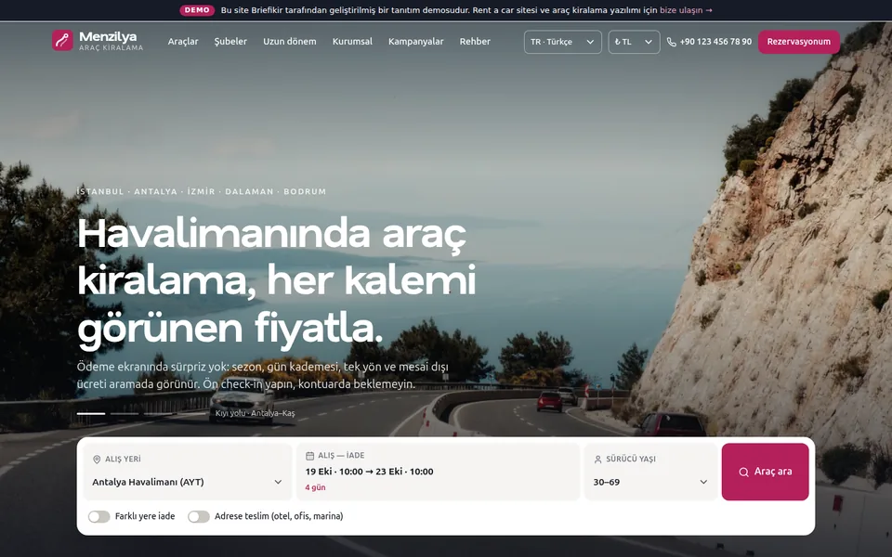Screen dimensions: 892x557
Task: Click the 4 gün duration text
Action: click(x=315, y=487)
